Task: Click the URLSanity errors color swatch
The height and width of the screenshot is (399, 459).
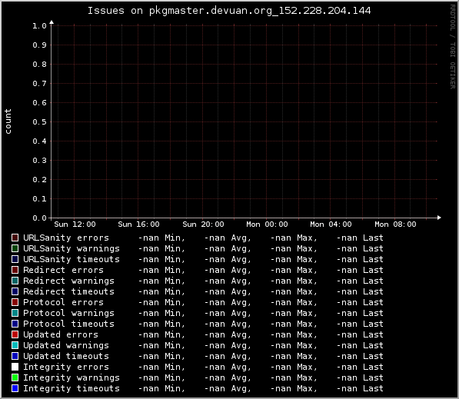Action: pyautogui.click(x=15, y=238)
